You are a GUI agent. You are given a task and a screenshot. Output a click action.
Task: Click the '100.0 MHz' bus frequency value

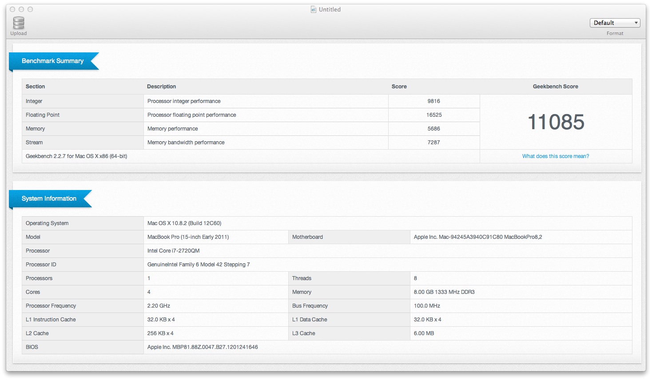[x=427, y=306]
